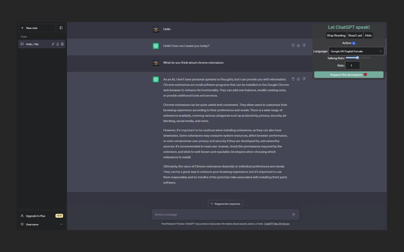Viewport: 404px width, 252px height.
Task: Click Regenerate response button
Action: [x=225, y=204]
